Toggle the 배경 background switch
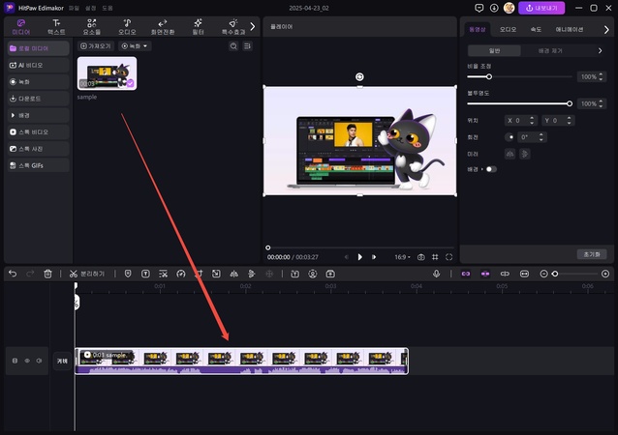 (x=490, y=169)
